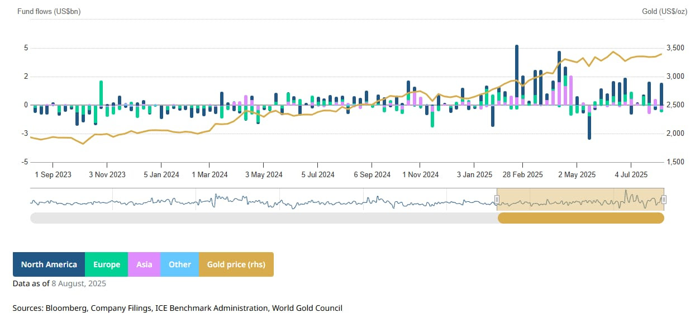Click the '6 Sep 2024' axis label
This screenshot has width=695, height=322.
[x=372, y=174]
